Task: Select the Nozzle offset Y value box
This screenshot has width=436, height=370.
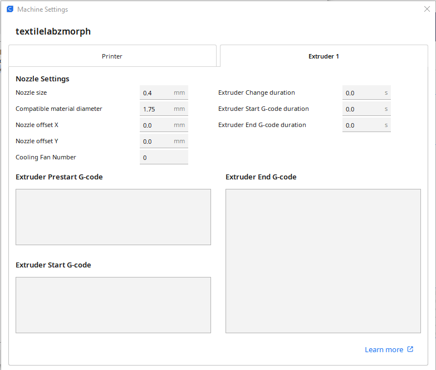Action: coord(156,142)
